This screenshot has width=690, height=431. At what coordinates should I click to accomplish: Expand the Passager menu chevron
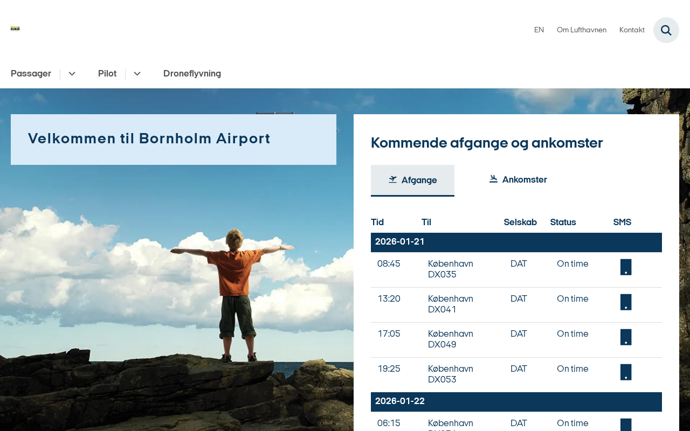[72, 74]
